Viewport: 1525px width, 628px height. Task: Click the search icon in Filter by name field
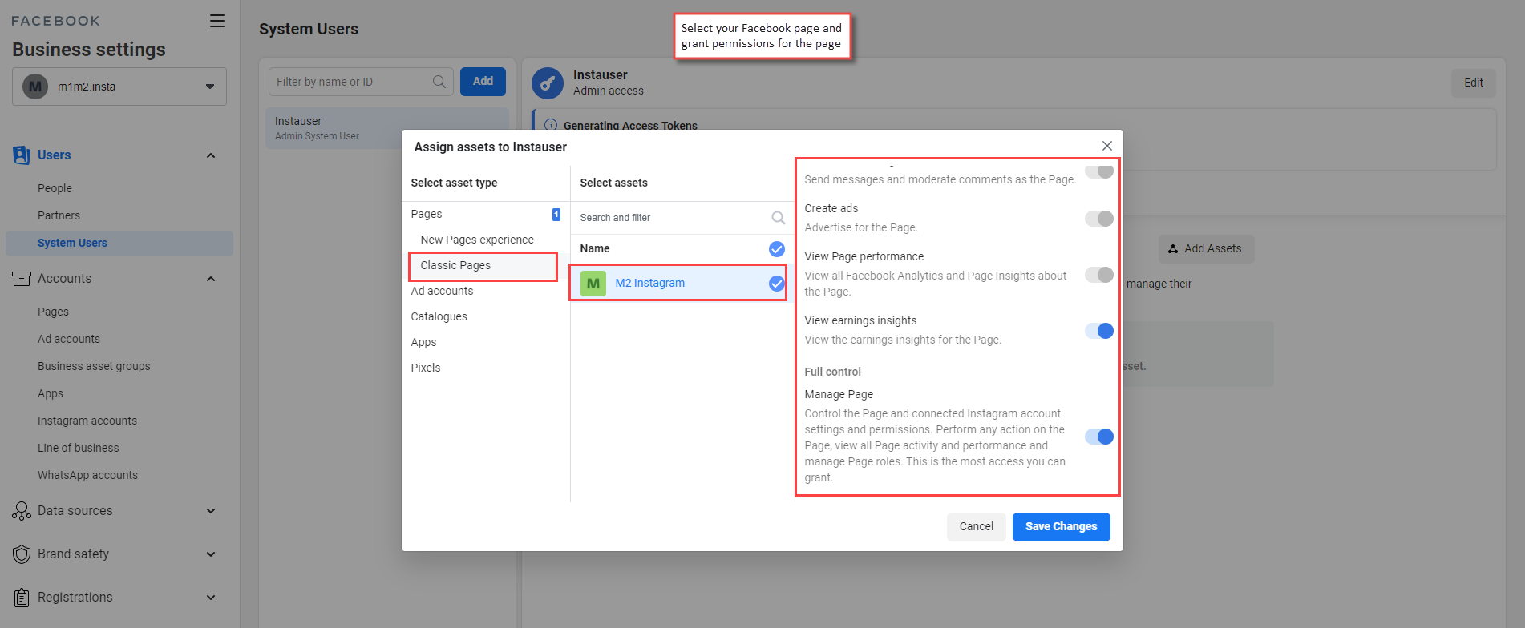[x=439, y=82]
